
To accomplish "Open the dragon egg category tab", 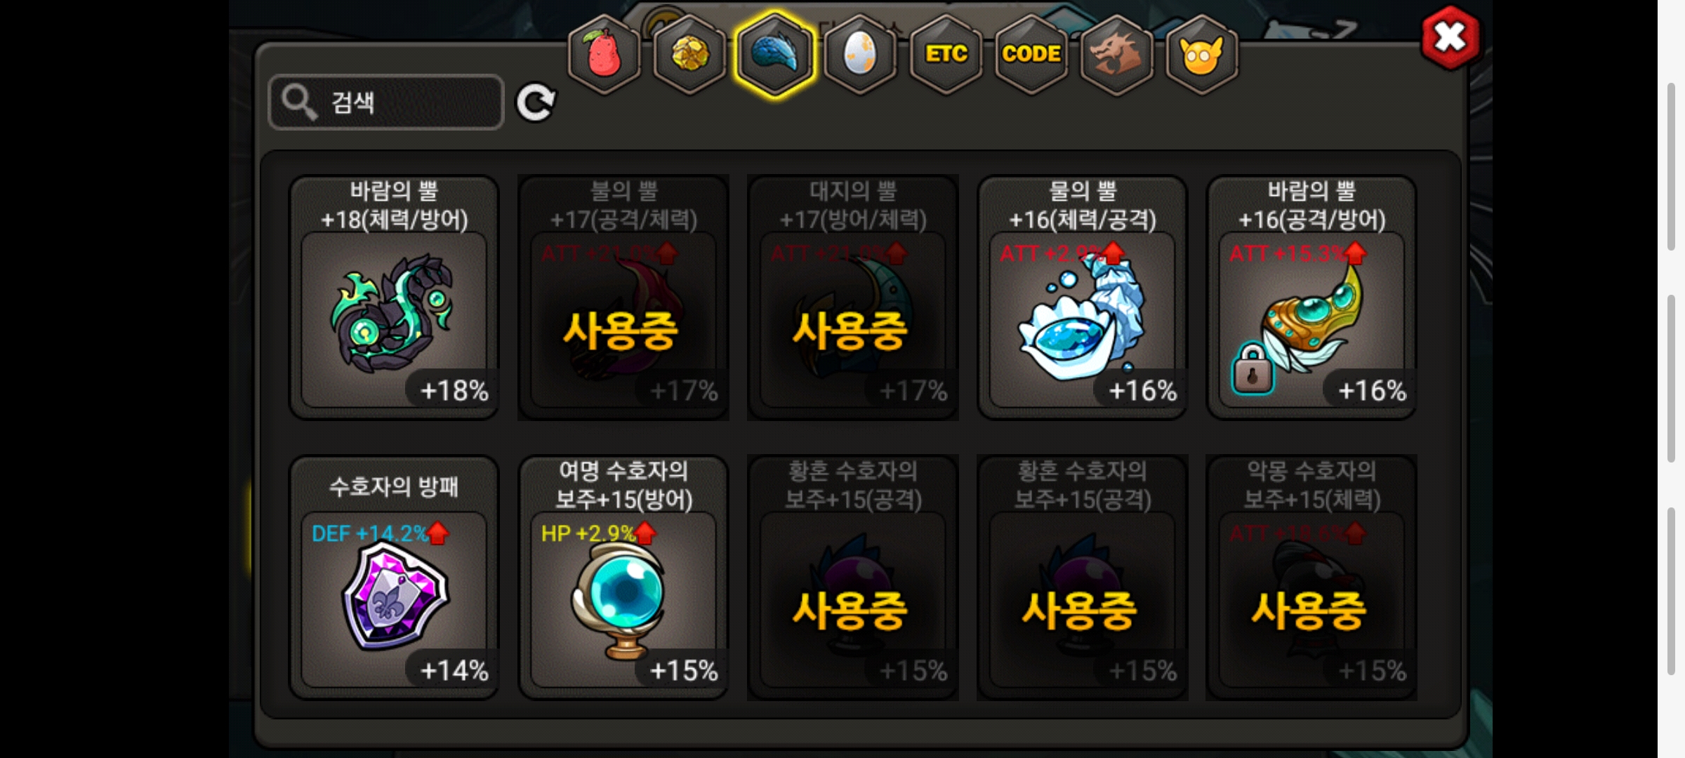I will (860, 54).
